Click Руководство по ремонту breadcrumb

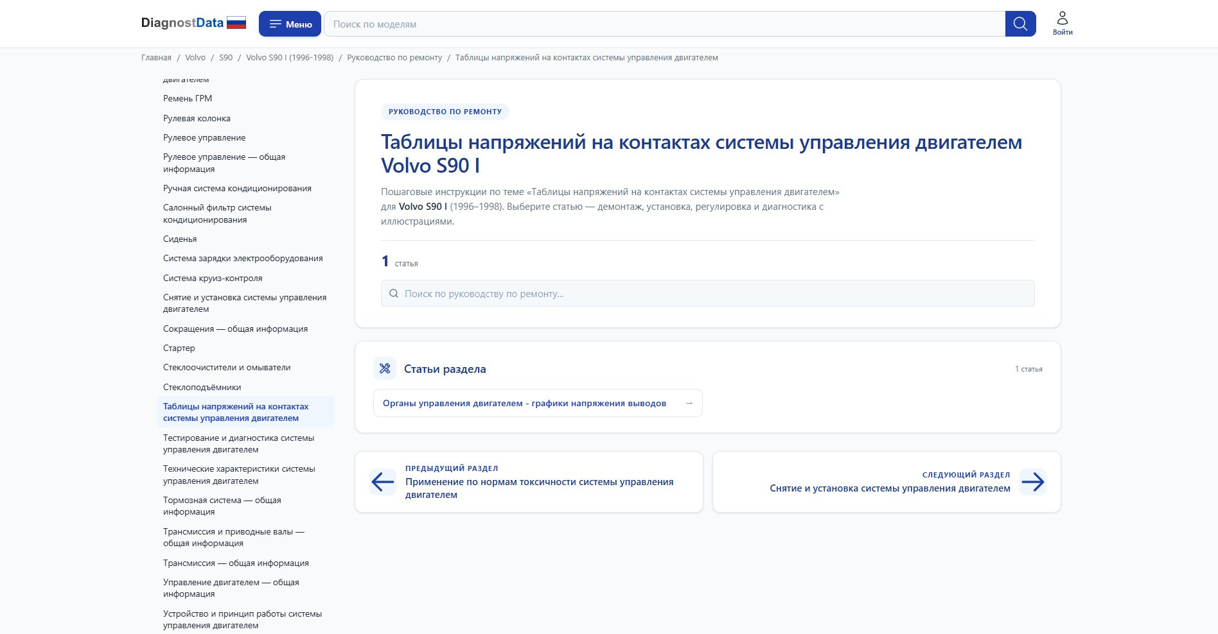394,58
